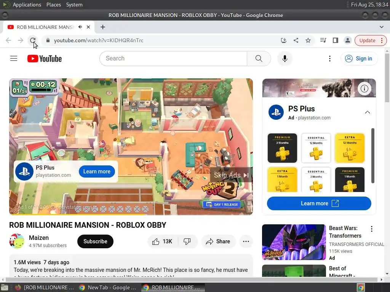The height and width of the screenshot is (292, 390).
Task: Select the Premium 1 Month card
Action: click(x=350, y=179)
